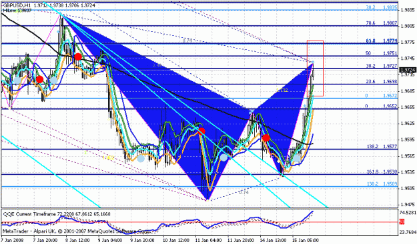
Task: Click the 1.9505 price axis value
Action: point(408,188)
